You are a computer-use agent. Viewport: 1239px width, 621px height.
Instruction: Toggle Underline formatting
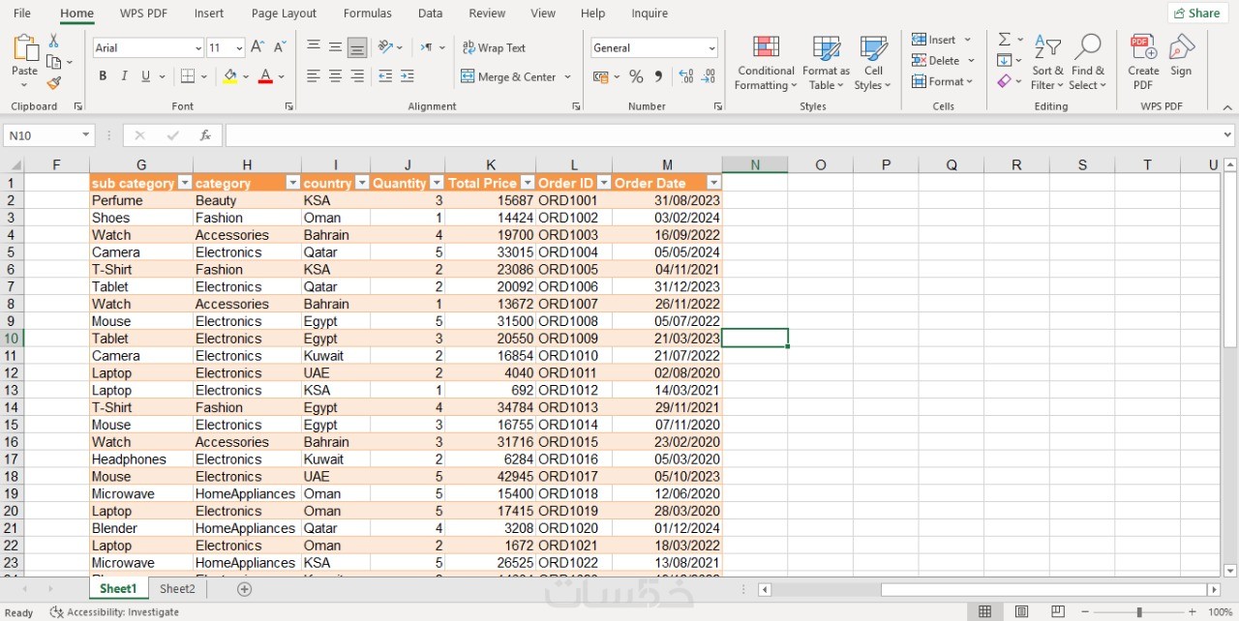point(146,76)
